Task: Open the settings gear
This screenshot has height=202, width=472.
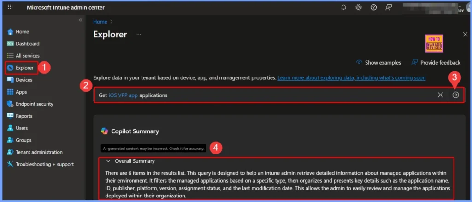Action: [x=359, y=7]
